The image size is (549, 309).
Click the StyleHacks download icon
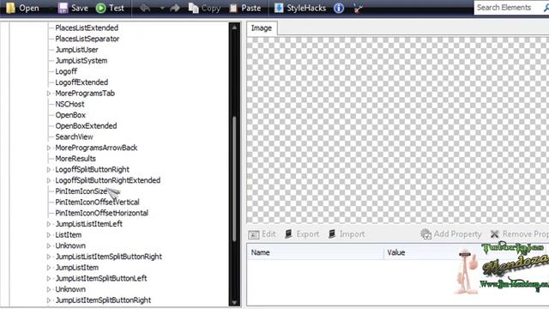pyautogui.click(x=279, y=8)
